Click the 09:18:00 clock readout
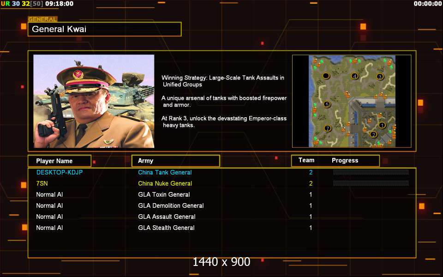 pyautogui.click(x=59, y=4)
